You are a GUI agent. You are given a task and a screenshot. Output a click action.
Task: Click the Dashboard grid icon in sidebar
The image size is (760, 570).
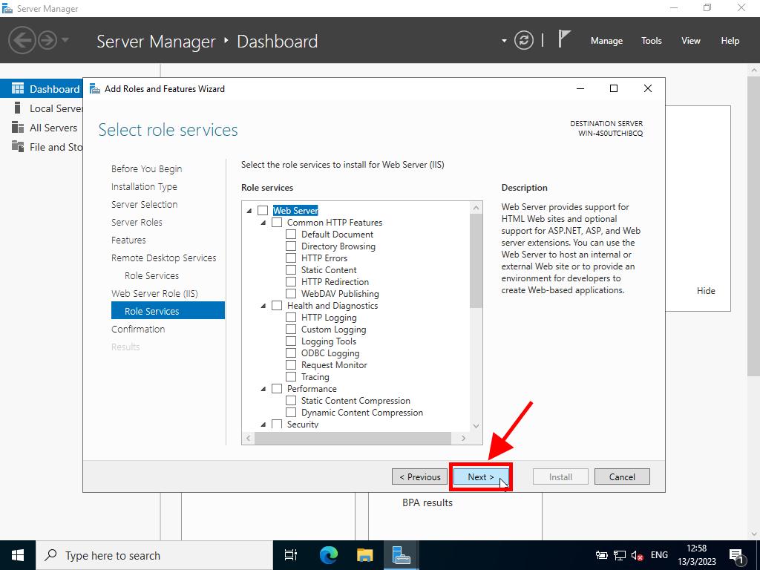coord(18,89)
